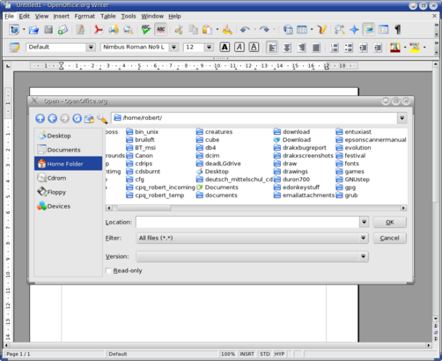Toggle INSRT mode in status bar

point(247,354)
